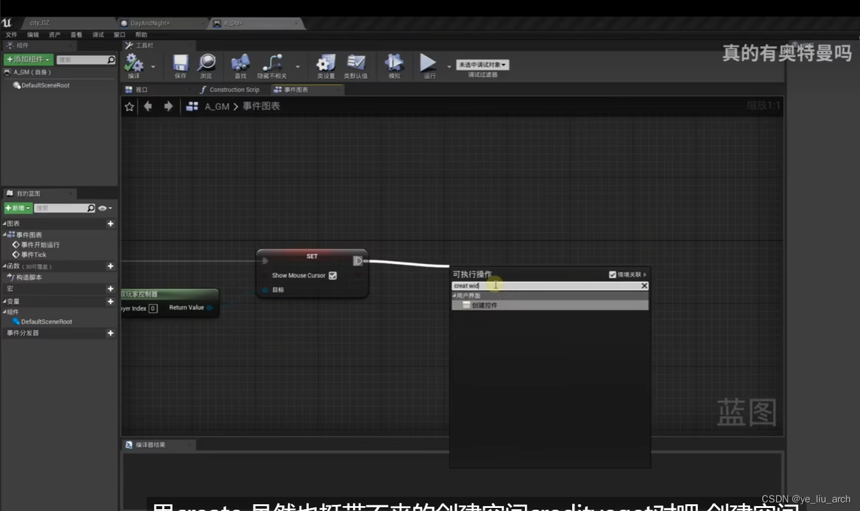Open the 资产 (Asset) menu

coord(55,35)
